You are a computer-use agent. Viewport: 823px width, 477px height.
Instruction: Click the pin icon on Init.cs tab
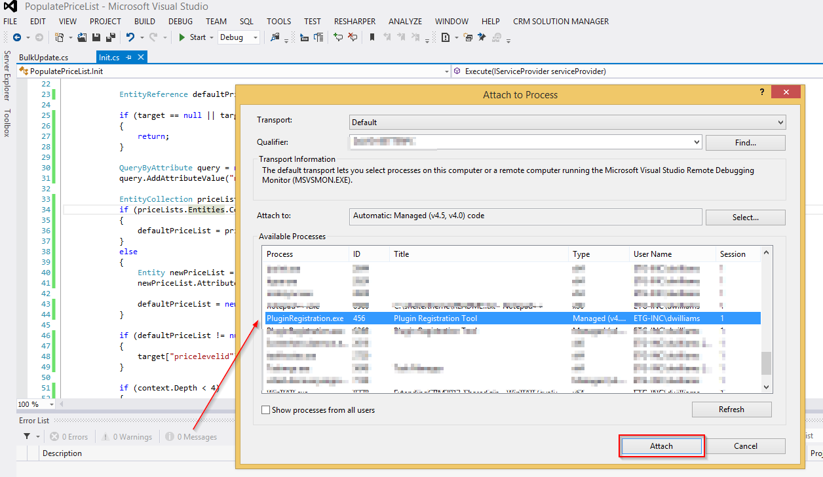128,58
